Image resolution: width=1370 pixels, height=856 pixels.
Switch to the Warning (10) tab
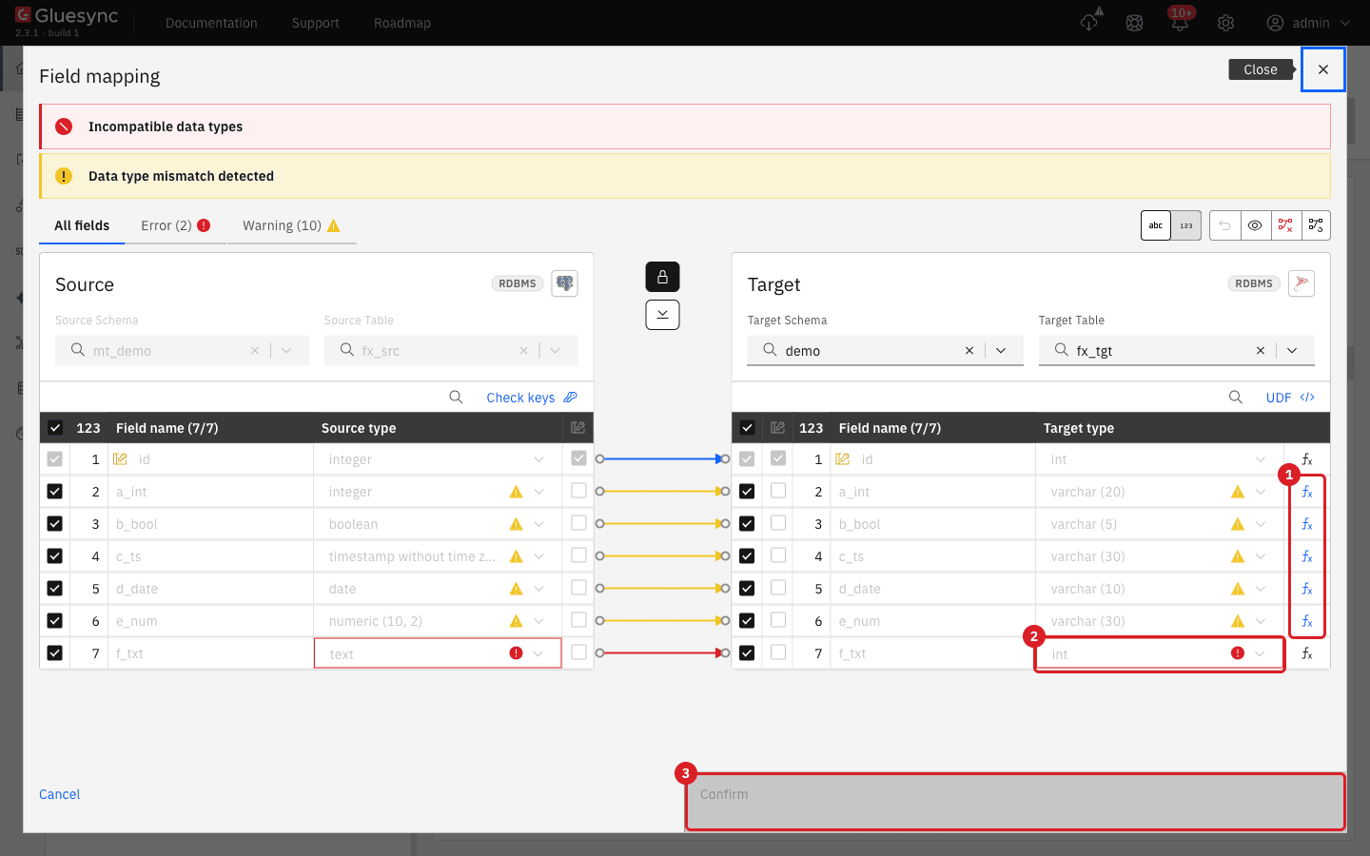tap(291, 225)
